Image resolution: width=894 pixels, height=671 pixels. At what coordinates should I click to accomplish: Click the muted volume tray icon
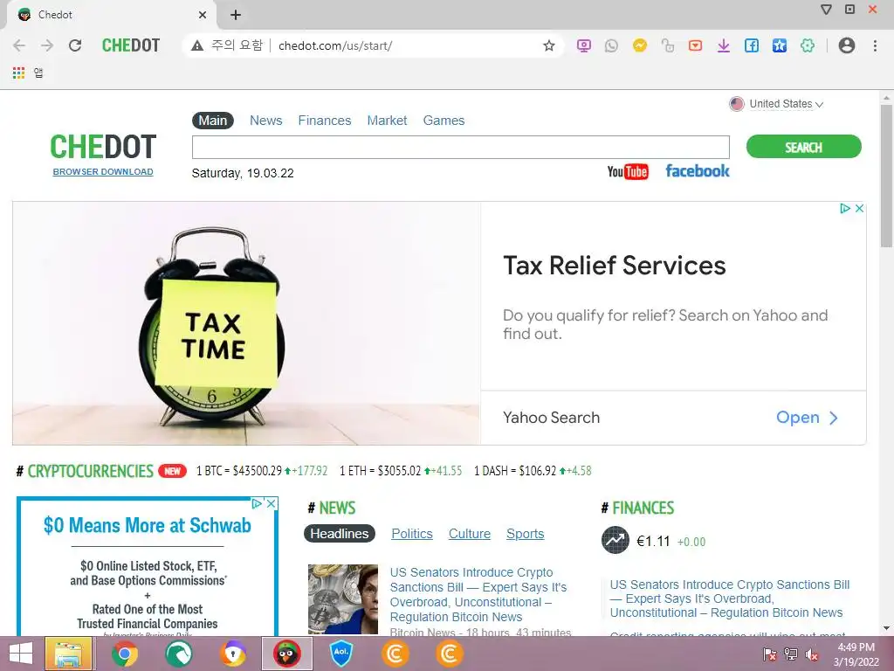(811, 654)
